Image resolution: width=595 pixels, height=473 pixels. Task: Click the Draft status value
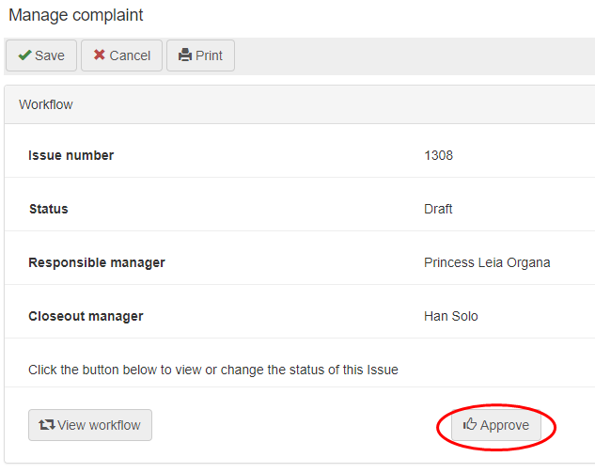tap(438, 209)
